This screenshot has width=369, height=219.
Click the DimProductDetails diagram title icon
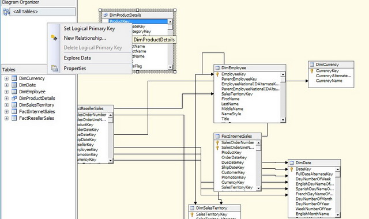coord(106,15)
